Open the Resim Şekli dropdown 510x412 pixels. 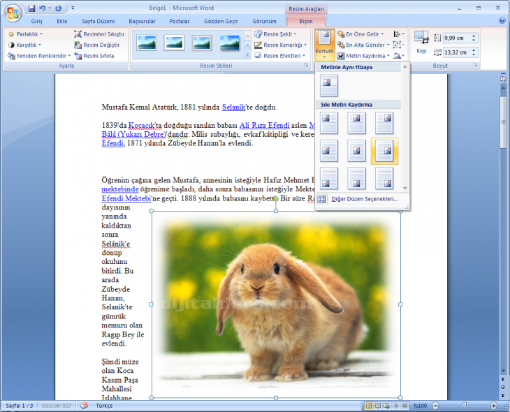[275, 34]
